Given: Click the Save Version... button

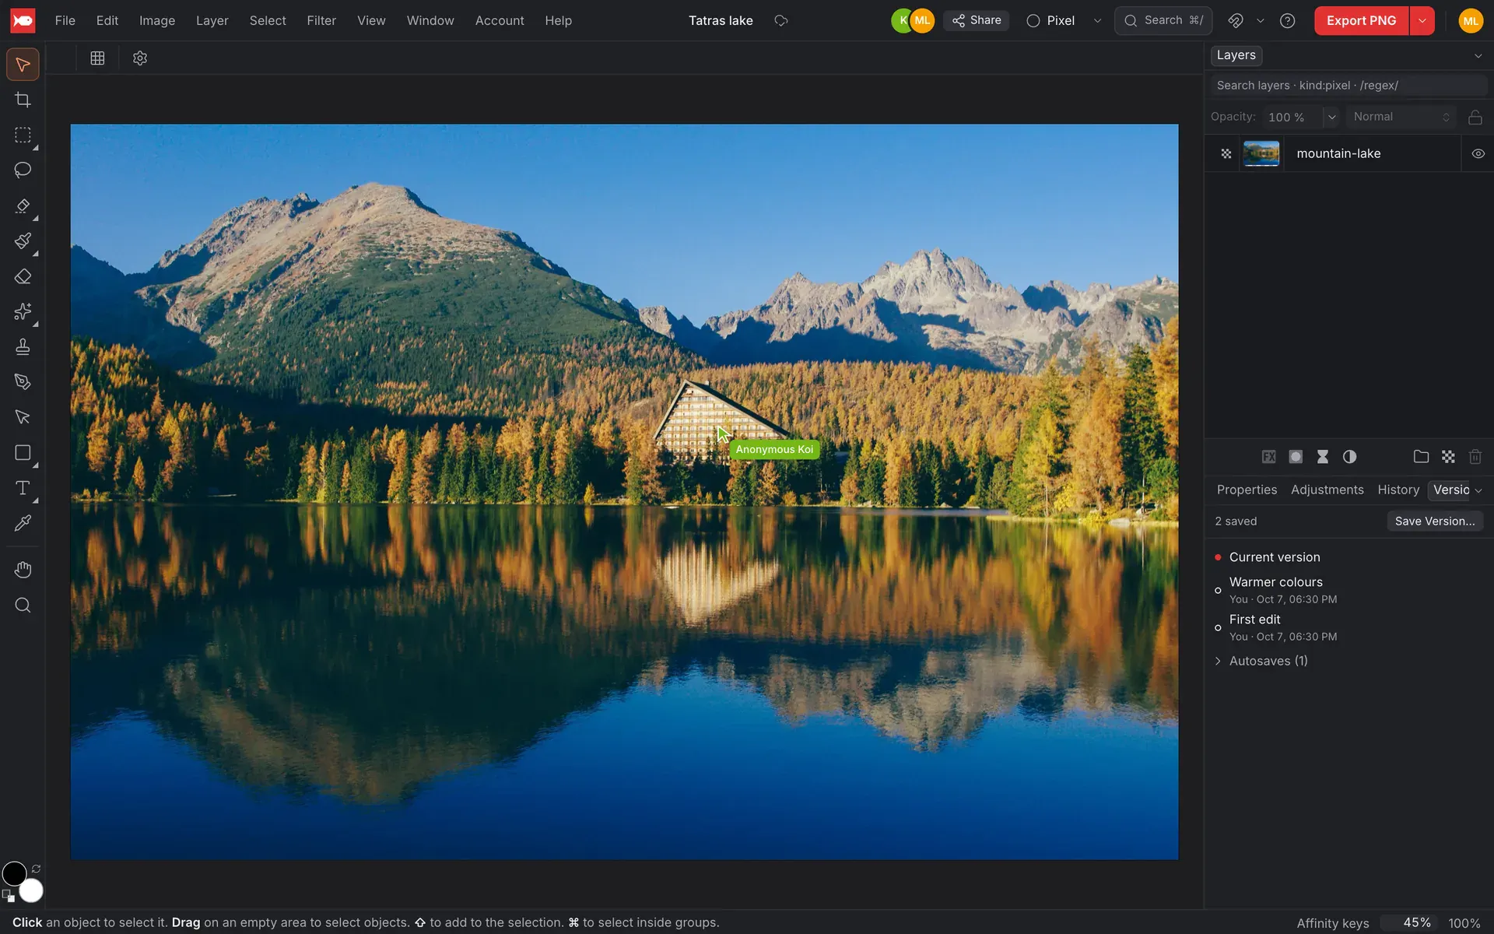Looking at the screenshot, I should (1434, 521).
